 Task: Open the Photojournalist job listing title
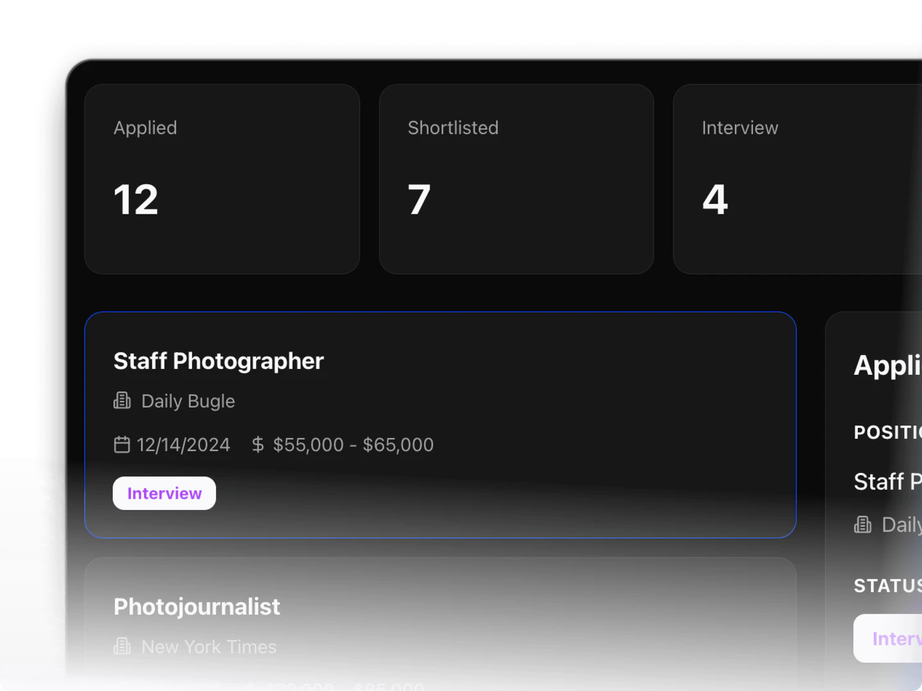click(197, 607)
